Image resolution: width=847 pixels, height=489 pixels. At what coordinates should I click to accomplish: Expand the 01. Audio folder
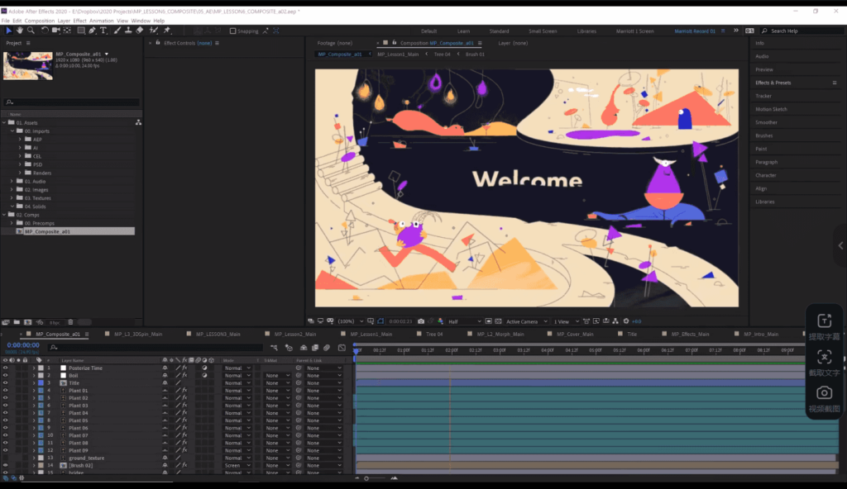pos(12,182)
